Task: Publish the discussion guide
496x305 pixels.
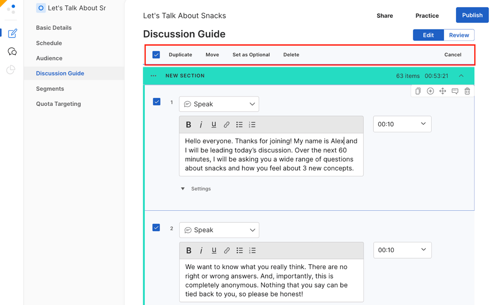Action: coord(471,15)
